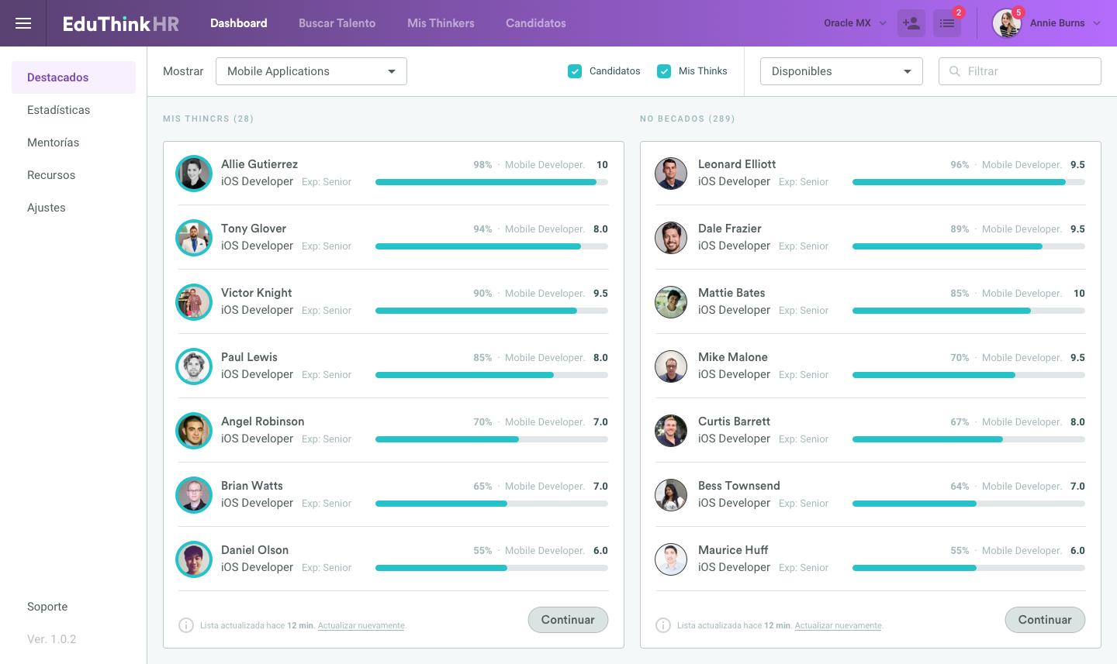Click Angel Robinson's 70% match value
The height and width of the screenshot is (664, 1117).
tap(482, 422)
